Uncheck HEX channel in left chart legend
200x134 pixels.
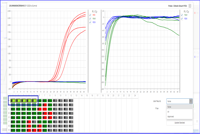(90, 15)
